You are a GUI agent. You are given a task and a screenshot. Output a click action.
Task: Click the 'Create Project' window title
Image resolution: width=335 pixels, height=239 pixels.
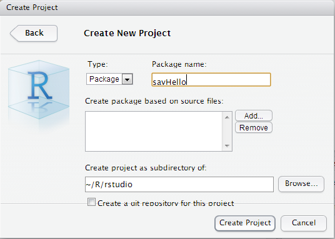tap(32, 7)
